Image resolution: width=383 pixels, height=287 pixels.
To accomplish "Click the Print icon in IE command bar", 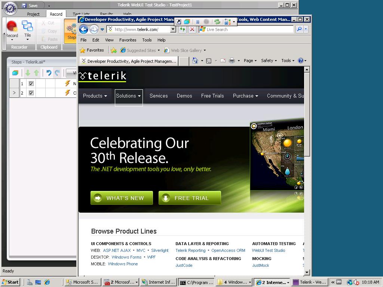I will click(232, 61).
